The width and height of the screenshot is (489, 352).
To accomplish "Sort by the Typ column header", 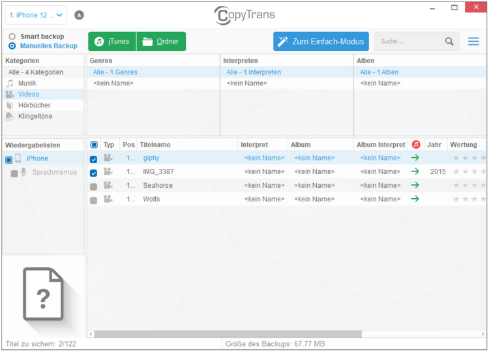I will point(109,145).
